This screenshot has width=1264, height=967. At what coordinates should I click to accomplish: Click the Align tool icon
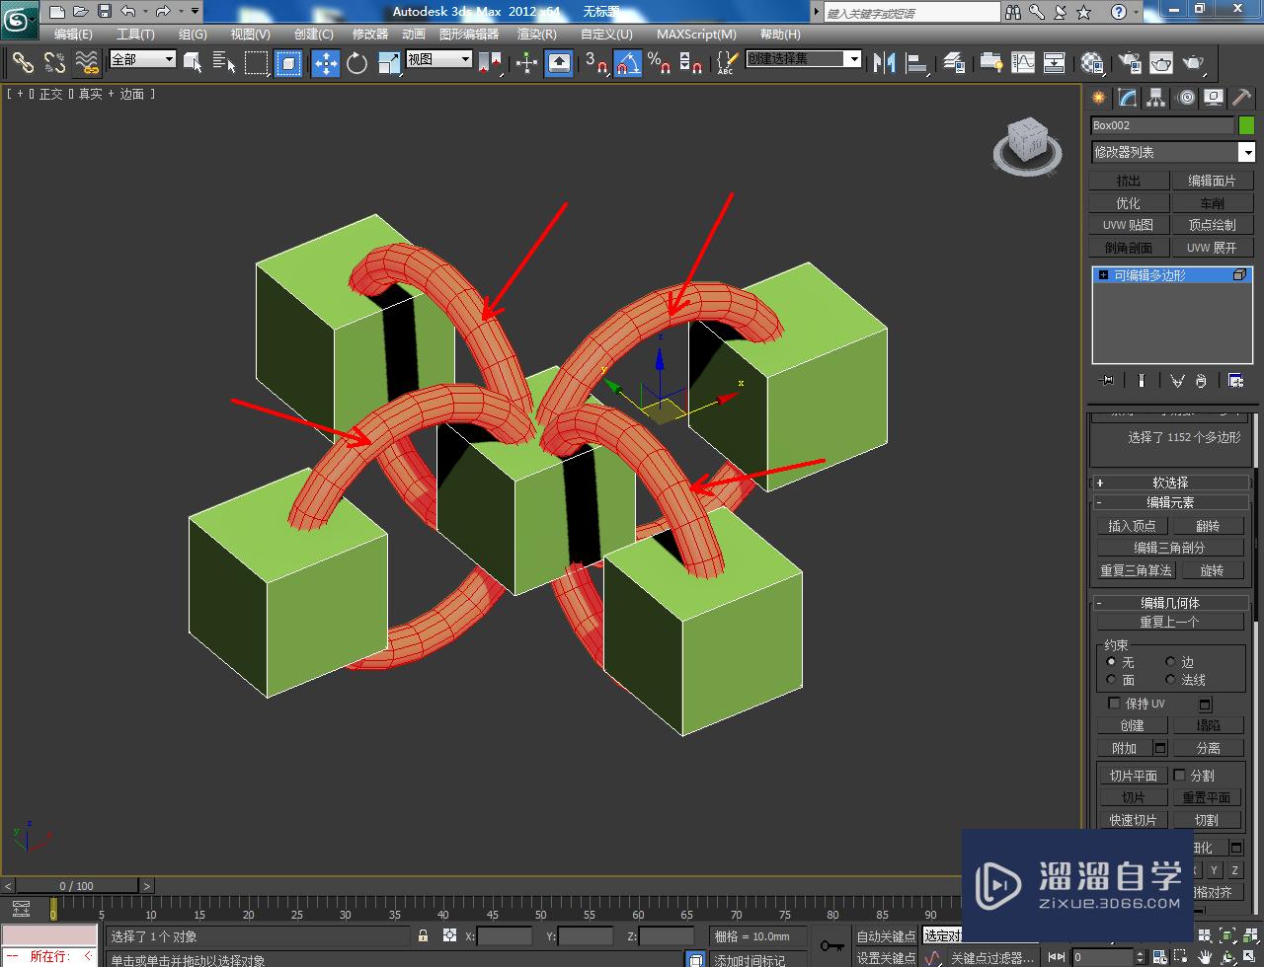(917, 63)
